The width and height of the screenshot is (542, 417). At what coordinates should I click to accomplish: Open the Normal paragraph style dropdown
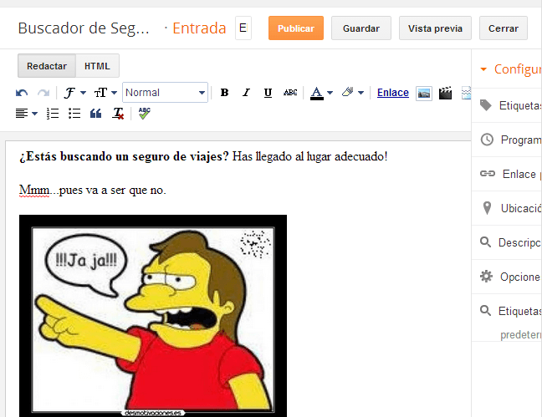pyautogui.click(x=165, y=92)
